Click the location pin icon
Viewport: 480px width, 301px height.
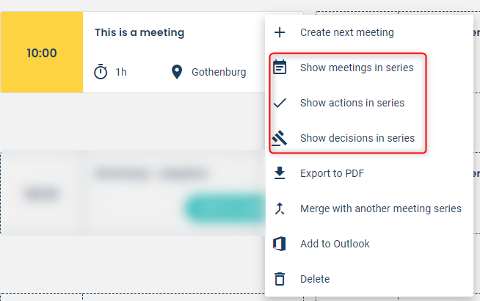click(177, 72)
